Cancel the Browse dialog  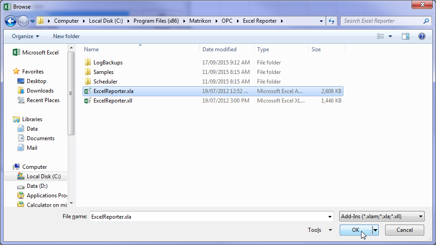point(405,230)
